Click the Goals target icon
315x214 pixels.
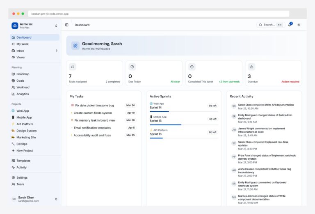13,81
